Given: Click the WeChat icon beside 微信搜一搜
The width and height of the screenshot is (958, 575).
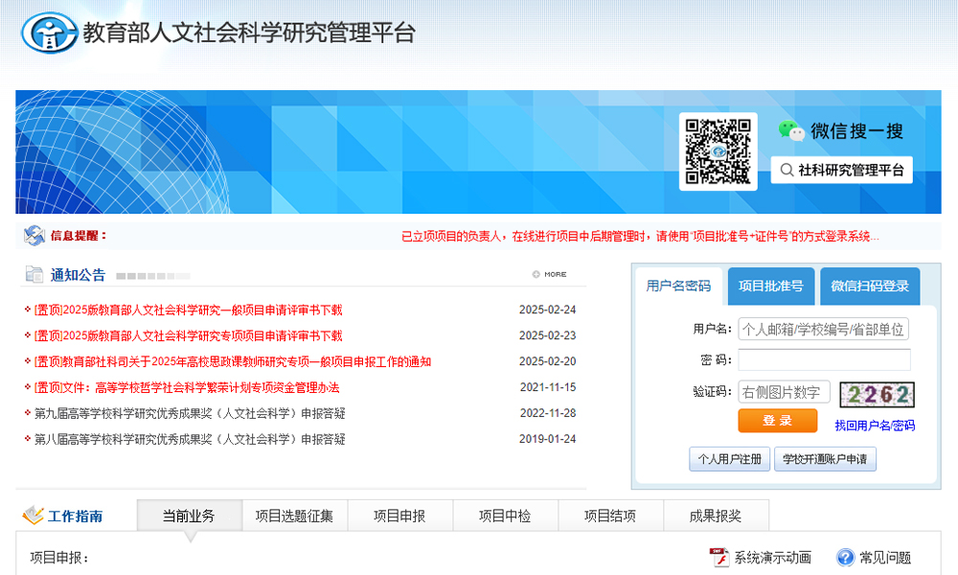Looking at the screenshot, I should tap(791, 131).
